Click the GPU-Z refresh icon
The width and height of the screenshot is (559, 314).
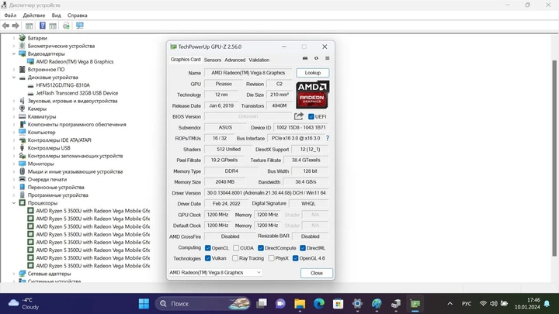pyautogui.click(x=316, y=58)
